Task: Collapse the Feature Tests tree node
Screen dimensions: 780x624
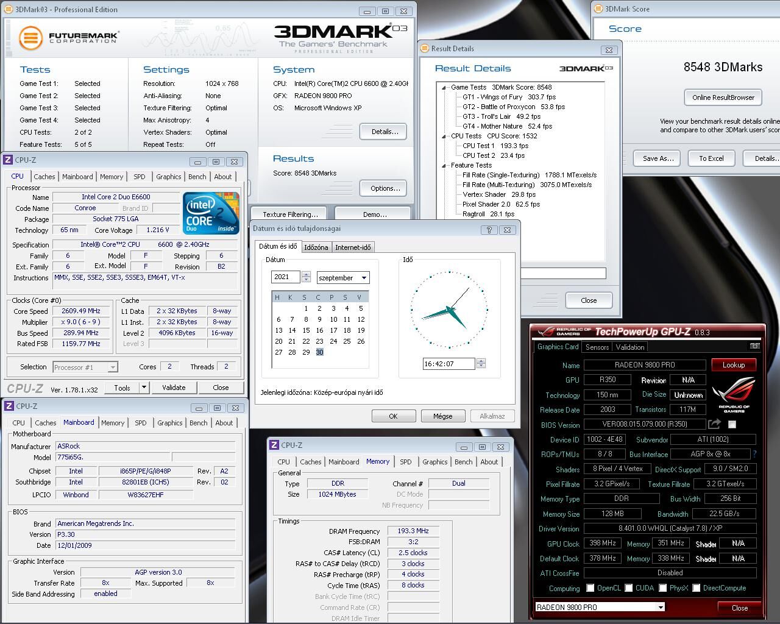Action: [444, 165]
